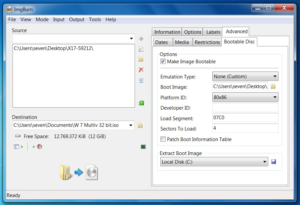The height and width of the screenshot is (205, 300).
Task: Open the View menu
Action: click(x=26, y=20)
